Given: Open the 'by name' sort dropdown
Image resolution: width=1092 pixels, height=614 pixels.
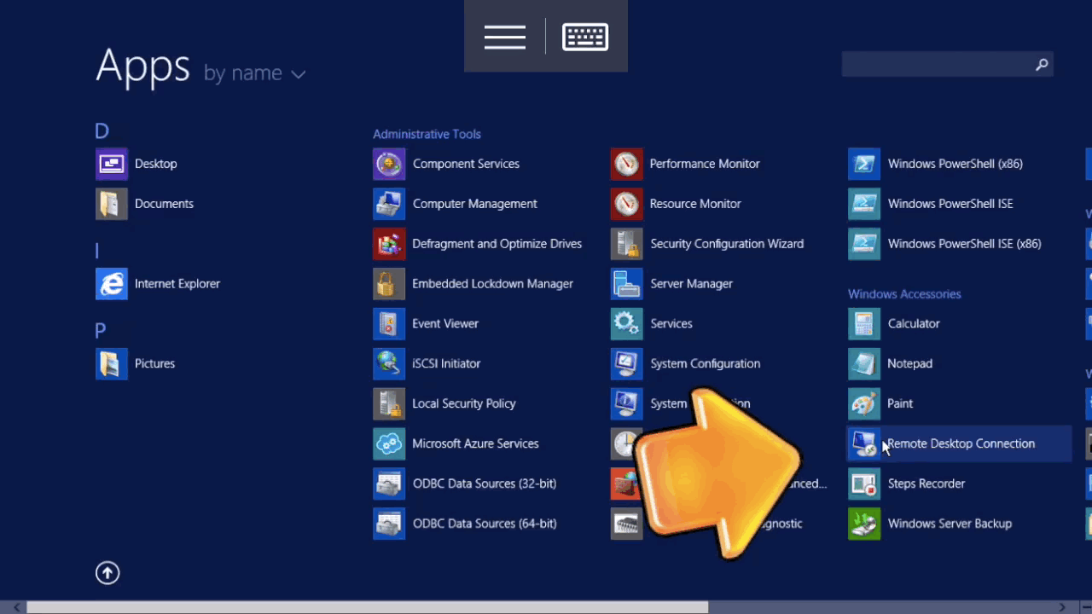Looking at the screenshot, I should point(254,73).
